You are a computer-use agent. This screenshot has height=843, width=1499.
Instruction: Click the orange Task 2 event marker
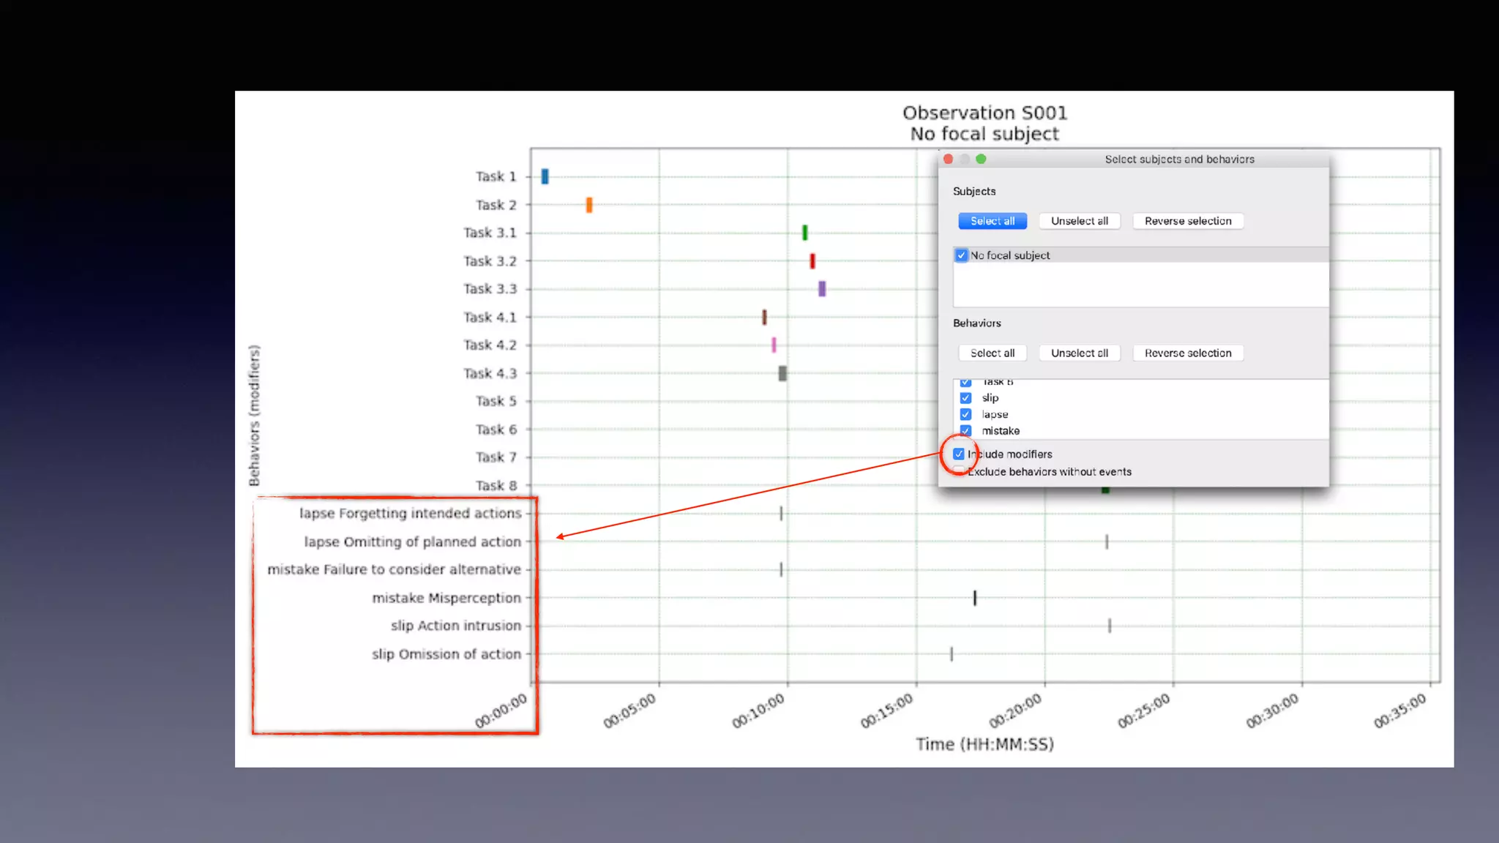(588, 205)
